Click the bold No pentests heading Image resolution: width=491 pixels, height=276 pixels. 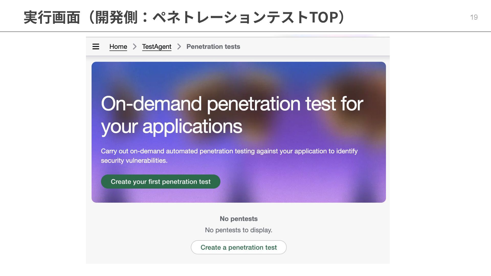click(x=238, y=219)
